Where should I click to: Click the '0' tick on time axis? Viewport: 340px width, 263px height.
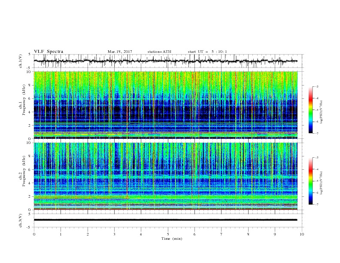pyautogui.click(x=34, y=234)
